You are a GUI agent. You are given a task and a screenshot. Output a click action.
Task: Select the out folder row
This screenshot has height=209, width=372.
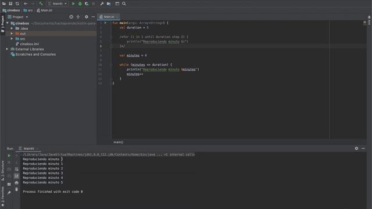tap(51, 34)
